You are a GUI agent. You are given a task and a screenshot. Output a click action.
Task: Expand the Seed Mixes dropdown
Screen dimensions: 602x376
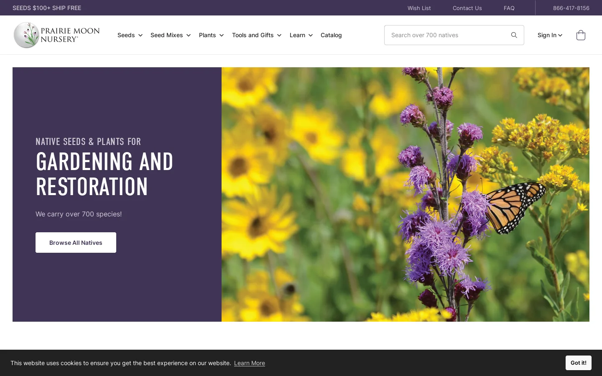171,35
